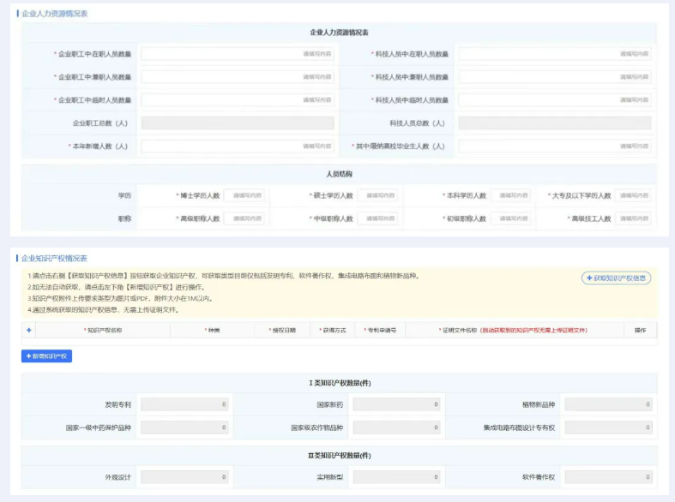The width and height of the screenshot is (675, 502).
Task: Click the 高级职称人数 input
Action: click(244, 218)
